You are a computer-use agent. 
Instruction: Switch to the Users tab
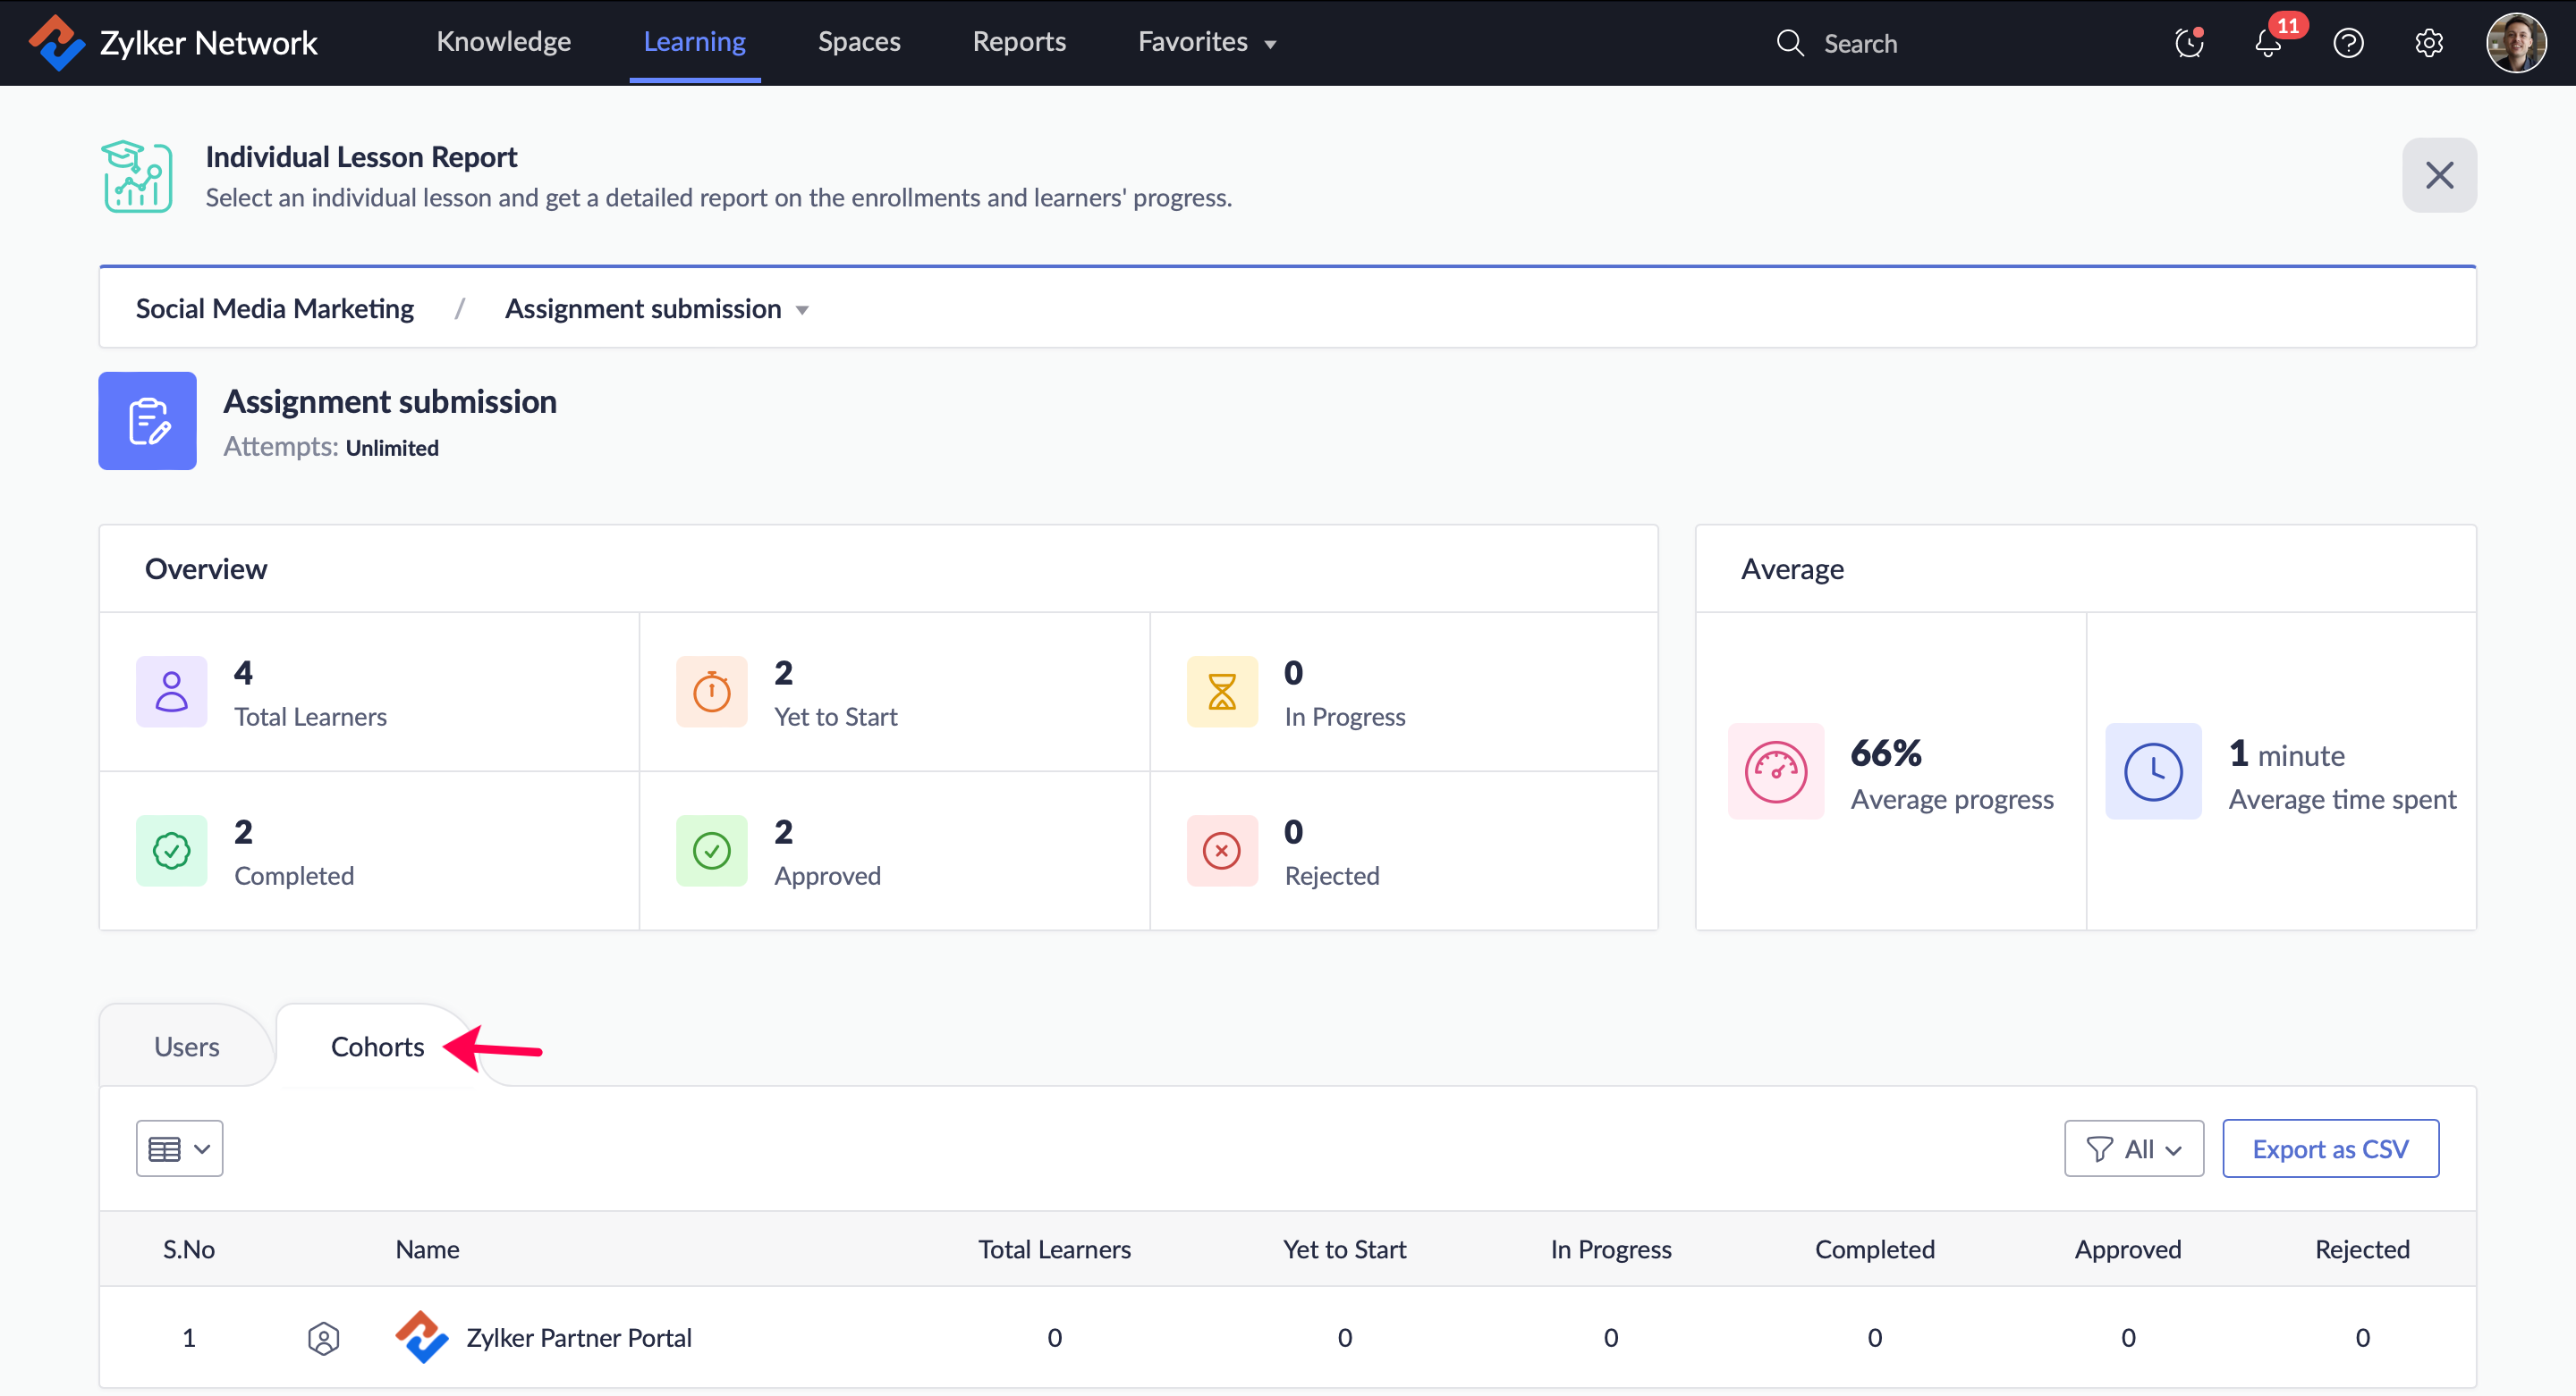coord(186,1047)
